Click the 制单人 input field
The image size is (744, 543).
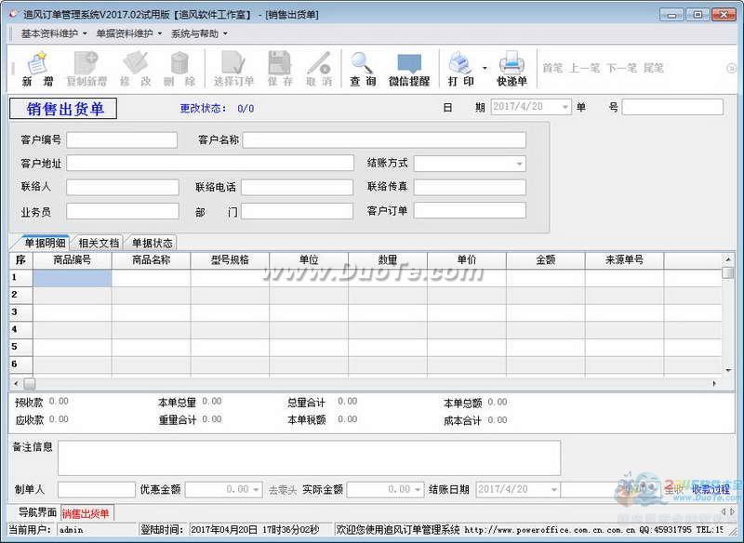(x=97, y=490)
